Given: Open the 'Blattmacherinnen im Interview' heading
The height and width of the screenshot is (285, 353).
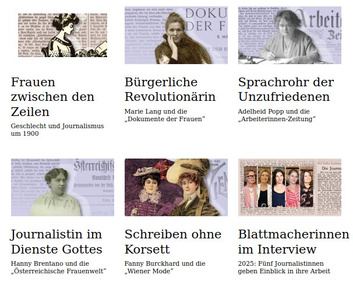Looking at the screenshot, I should (294, 241).
